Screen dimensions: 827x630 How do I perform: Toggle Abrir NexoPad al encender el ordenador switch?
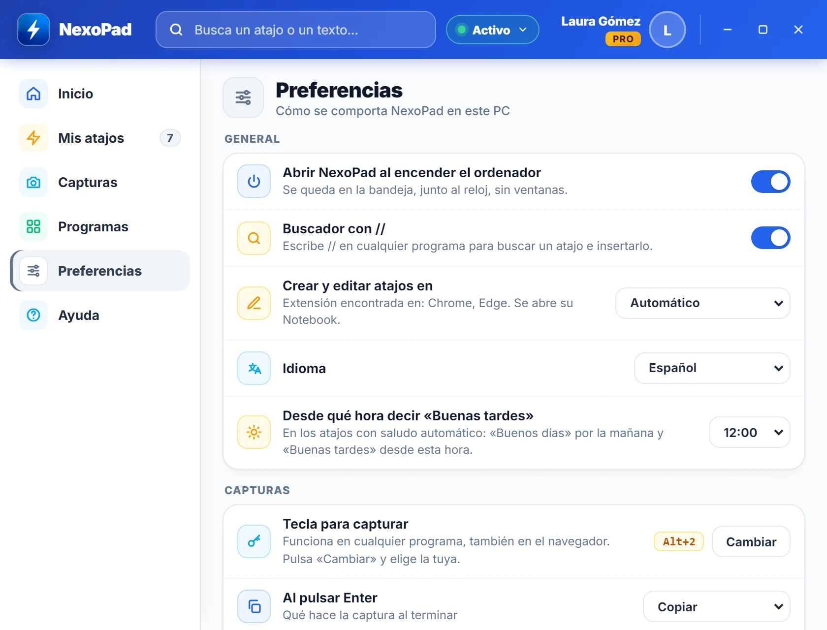coord(770,182)
